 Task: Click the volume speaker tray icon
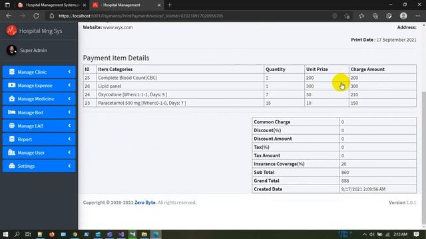[x=371, y=234]
